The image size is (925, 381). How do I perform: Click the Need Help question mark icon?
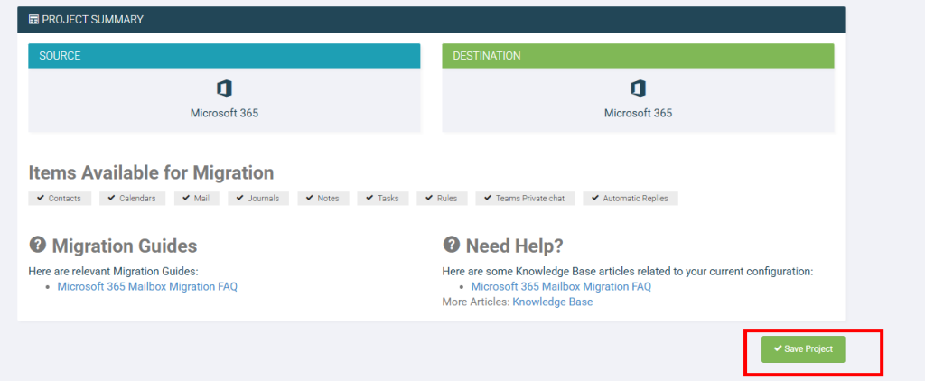click(x=452, y=244)
